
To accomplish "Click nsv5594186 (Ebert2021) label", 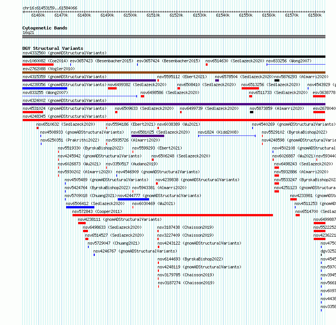I will tap(131, 124).
